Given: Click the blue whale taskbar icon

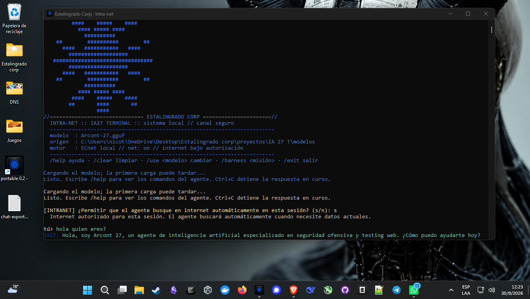Looking at the screenshot, I should [x=311, y=290].
